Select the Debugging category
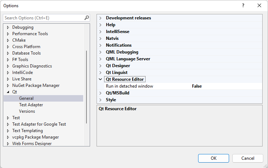Viewport: 268px width, 168px height. (x=23, y=27)
